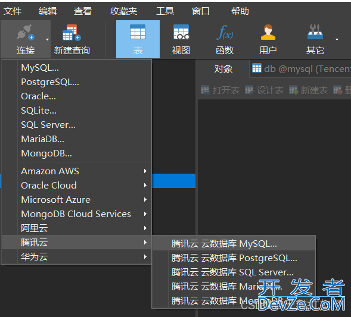This screenshot has height=317, width=351.
Task: Select 腾讯云 云数据库 MySQL... item
Action: (234, 244)
